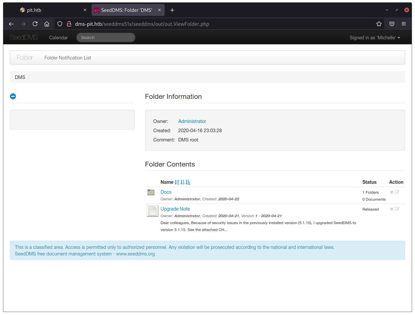Collapse the folder tree with minus icon
Image resolution: width=415 pixels, height=315 pixels.
pyautogui.click(x=13, y=96)
